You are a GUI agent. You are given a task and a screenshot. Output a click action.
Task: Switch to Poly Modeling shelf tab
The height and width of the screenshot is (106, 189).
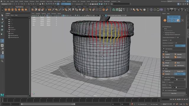[19, 7]
